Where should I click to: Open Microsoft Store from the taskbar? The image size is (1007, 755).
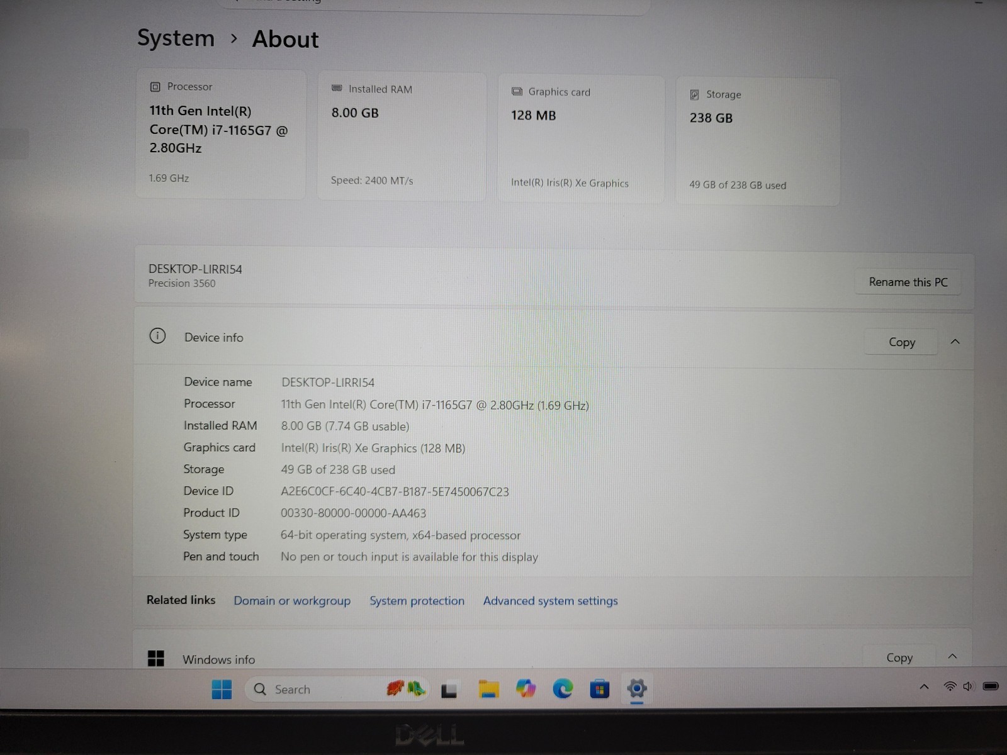click(x=600, y=690)
